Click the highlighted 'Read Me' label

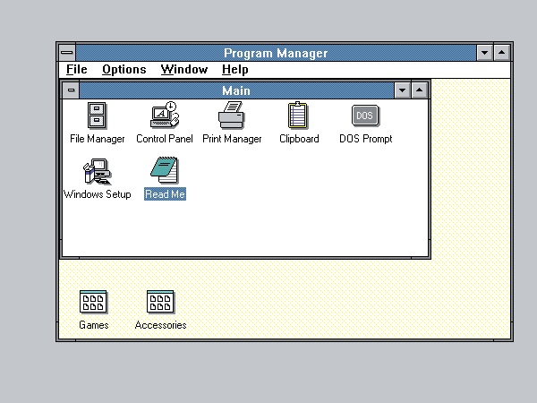point(165,194)
